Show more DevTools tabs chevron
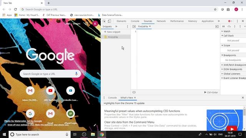Viewport: 246px width, 138px height. click(x=219, y=21)
